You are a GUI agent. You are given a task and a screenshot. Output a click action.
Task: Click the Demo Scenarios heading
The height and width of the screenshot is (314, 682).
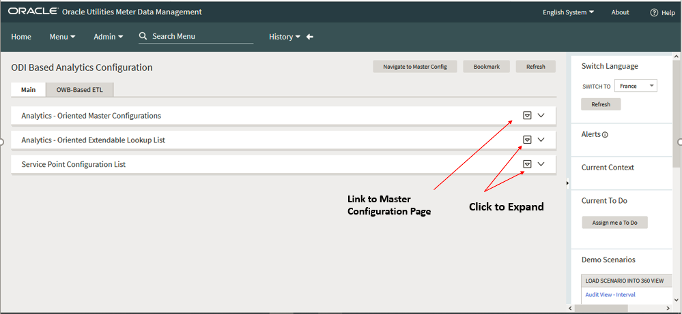click(608, 260)
